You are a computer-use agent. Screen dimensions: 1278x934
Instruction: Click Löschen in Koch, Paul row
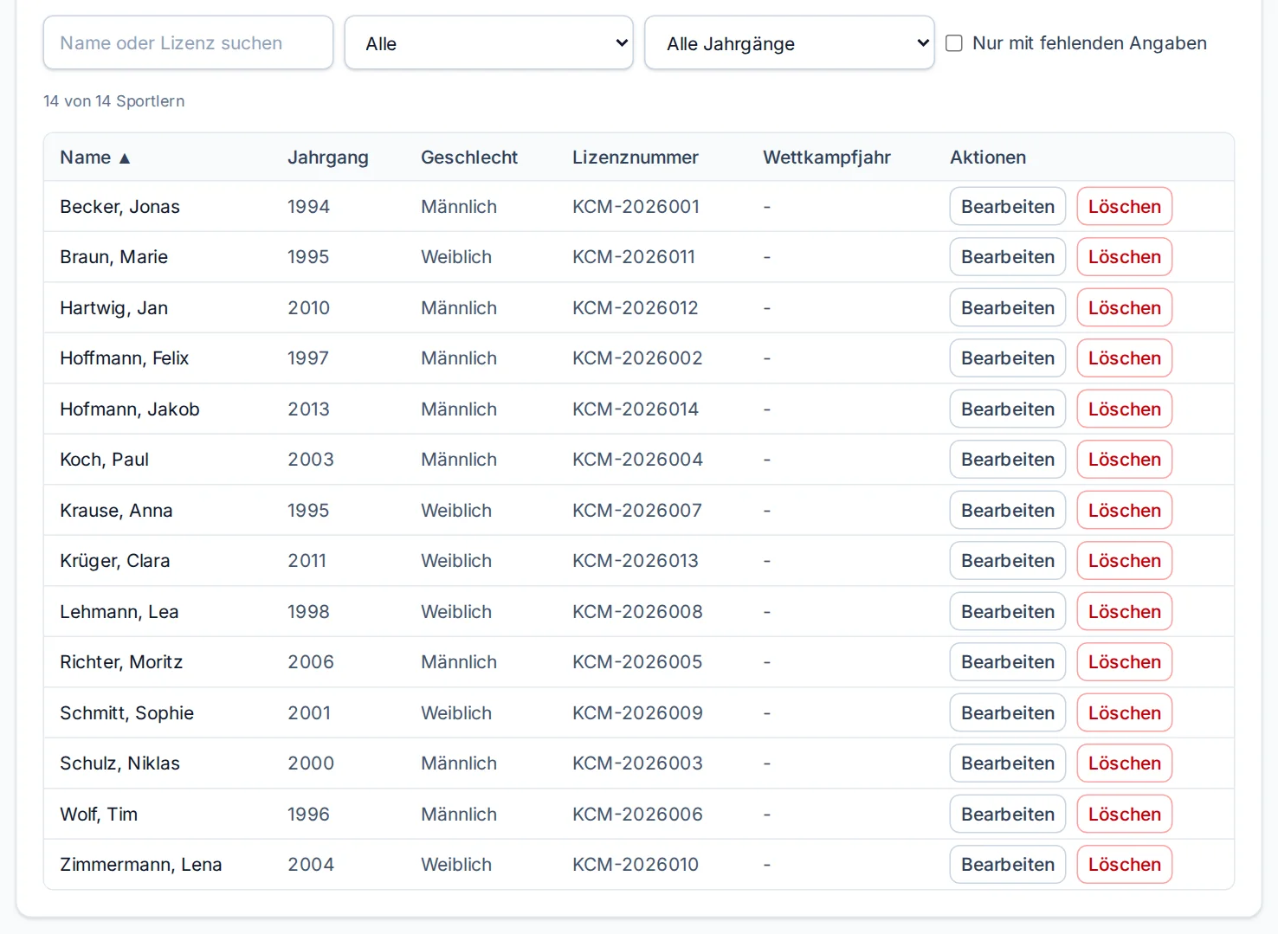pos(1125,460)
